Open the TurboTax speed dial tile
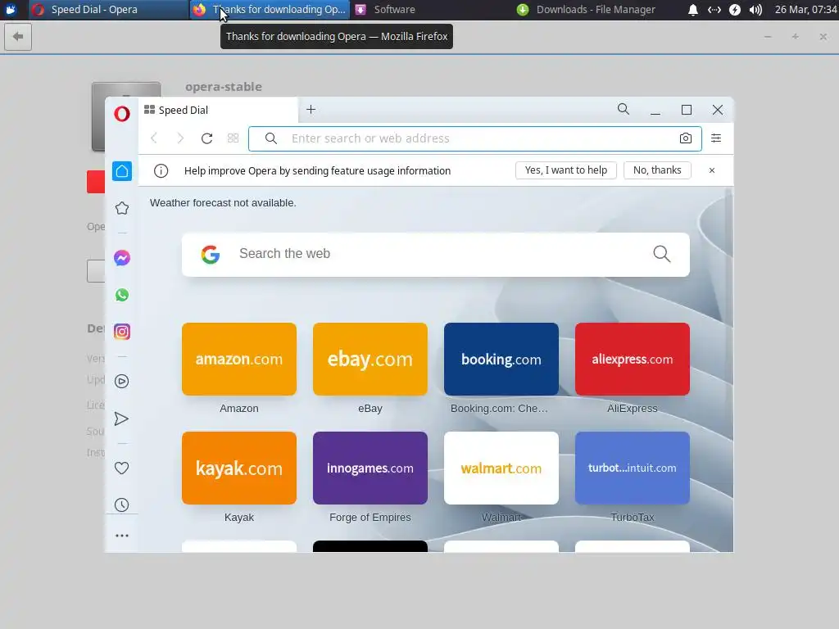 [633, 468]
